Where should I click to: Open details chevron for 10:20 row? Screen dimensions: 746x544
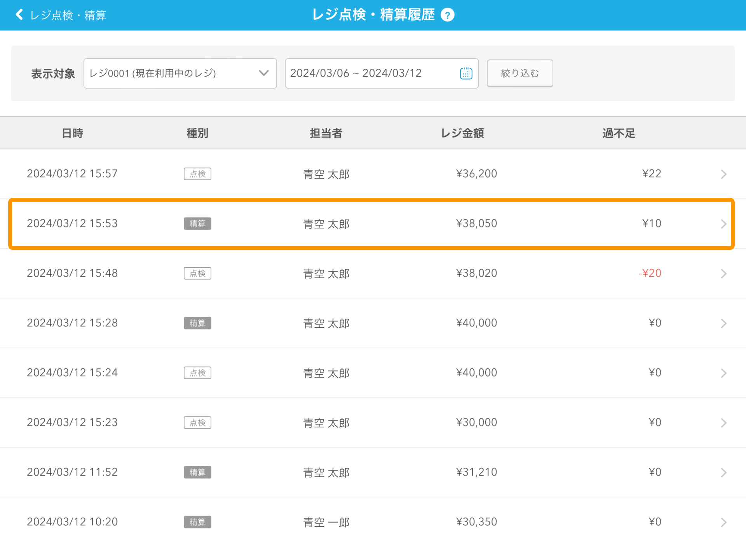click(723, 522)
